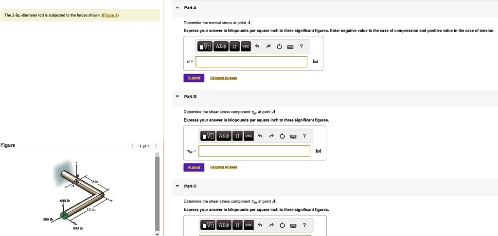Click subscript/superscript arrows button in Part B
Viewport: 498px width, 236px height.
237,136
